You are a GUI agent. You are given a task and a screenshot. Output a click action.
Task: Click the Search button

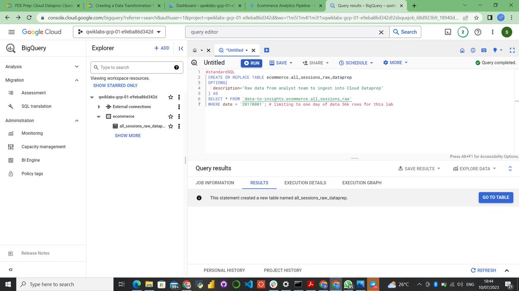point(405,32)
